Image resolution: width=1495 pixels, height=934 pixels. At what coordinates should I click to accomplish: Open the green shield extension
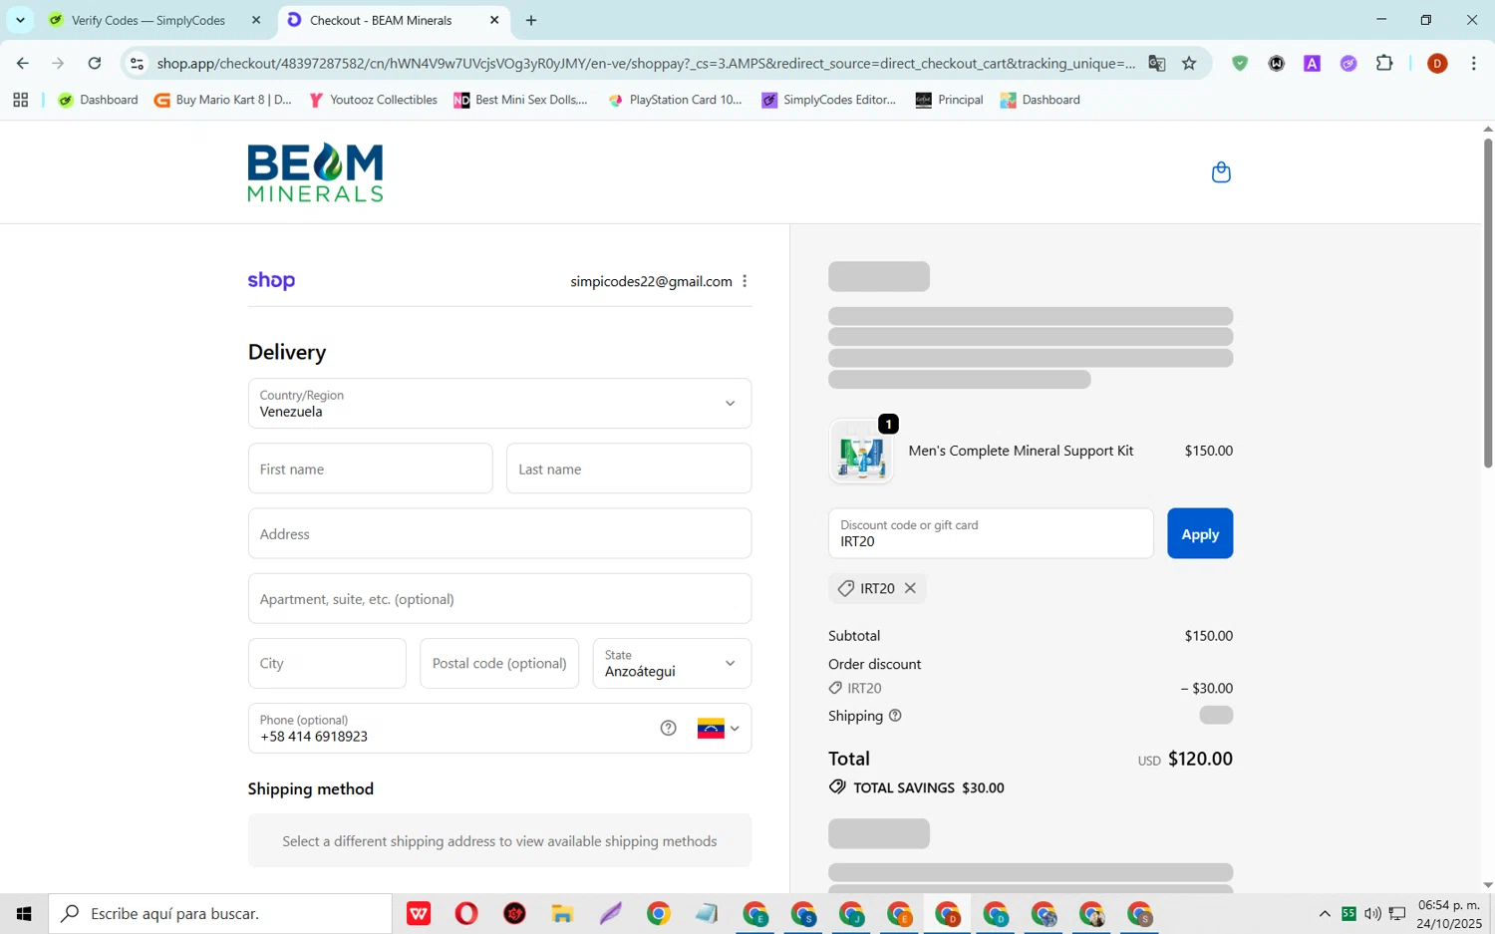tap(1240, 63)
